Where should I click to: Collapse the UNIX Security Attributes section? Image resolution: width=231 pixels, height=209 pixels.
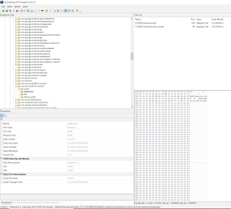(x=1, y=158)
